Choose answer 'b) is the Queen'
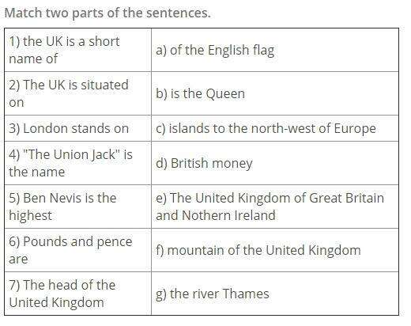 tap(275, 93)
